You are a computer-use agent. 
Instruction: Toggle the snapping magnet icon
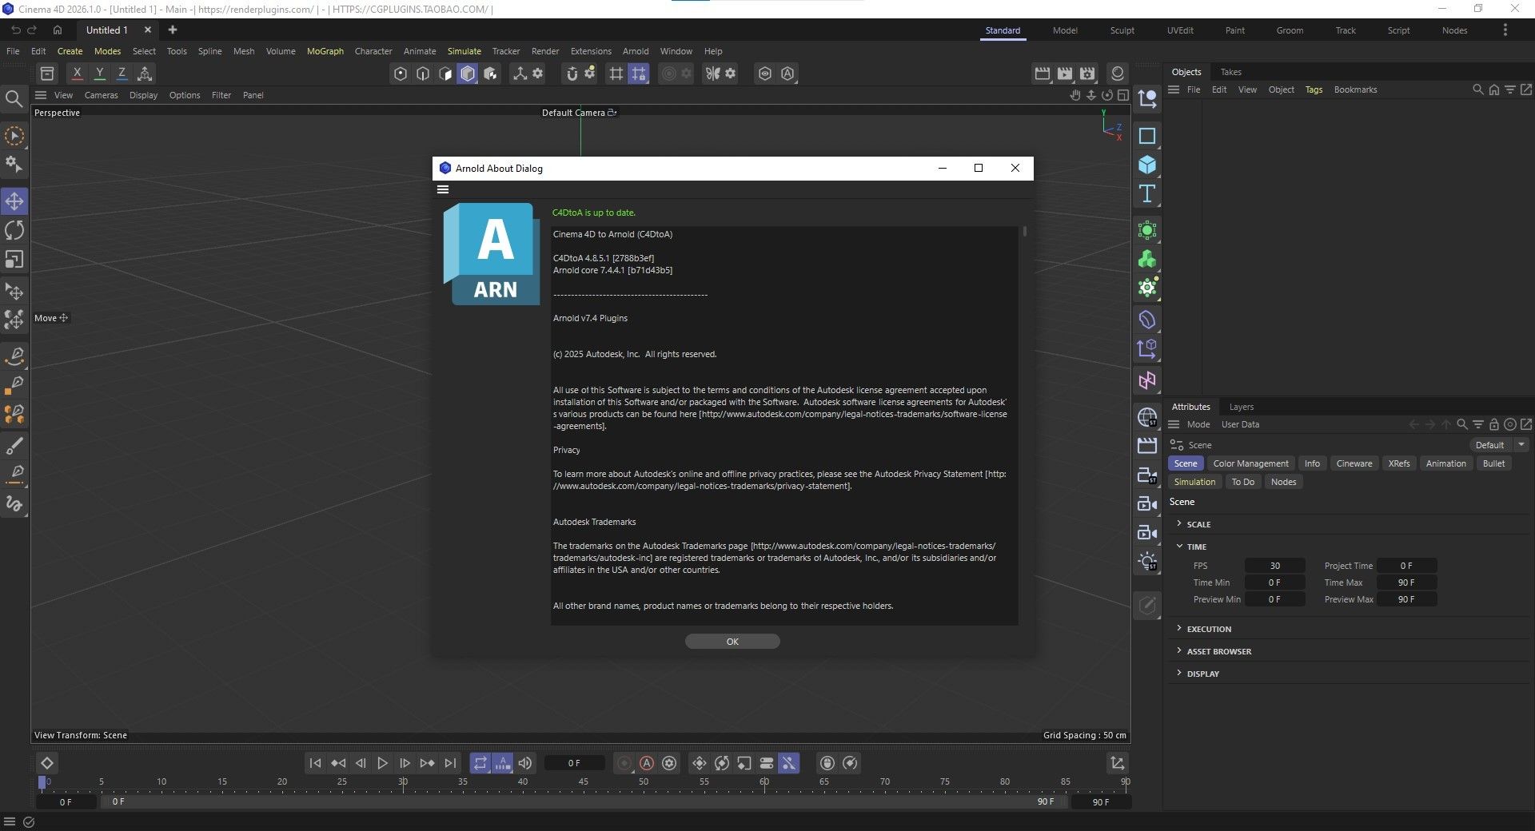[572, 73]
